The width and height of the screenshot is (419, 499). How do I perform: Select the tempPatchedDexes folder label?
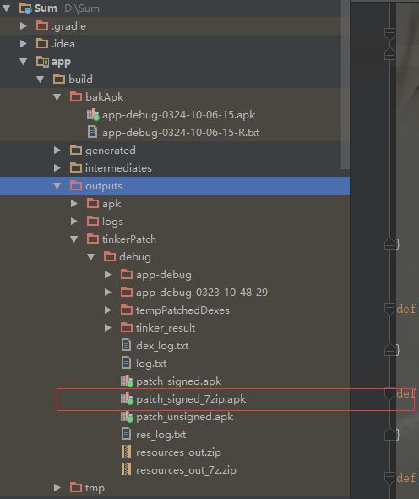182,310
